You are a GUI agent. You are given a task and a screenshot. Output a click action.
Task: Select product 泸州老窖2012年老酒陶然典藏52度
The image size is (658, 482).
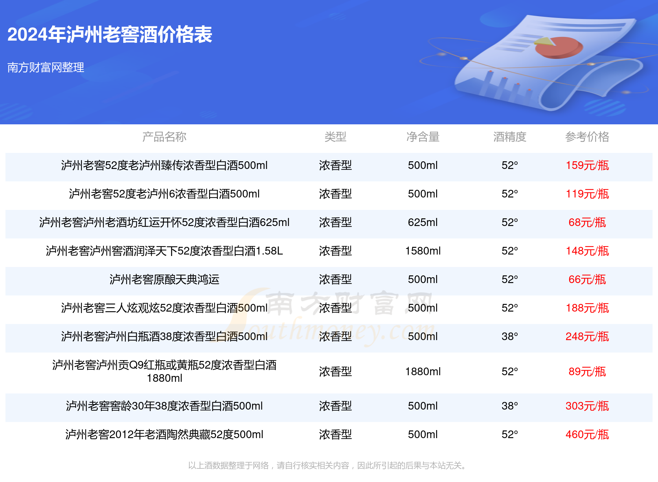[x=164, y=434]
